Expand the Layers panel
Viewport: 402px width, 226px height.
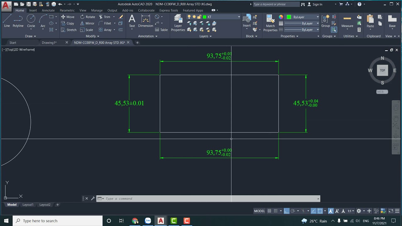(x=205, y=36)
